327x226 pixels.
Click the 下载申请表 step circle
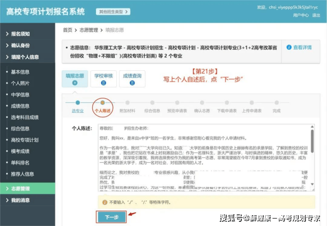(x=227, y=103)
